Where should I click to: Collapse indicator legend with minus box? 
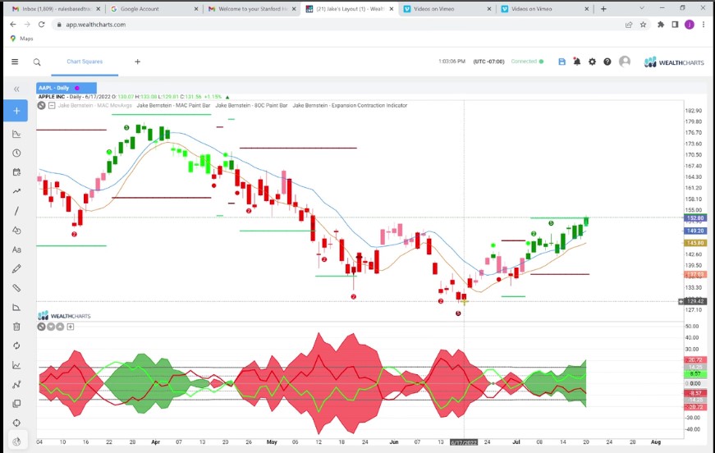52,105
